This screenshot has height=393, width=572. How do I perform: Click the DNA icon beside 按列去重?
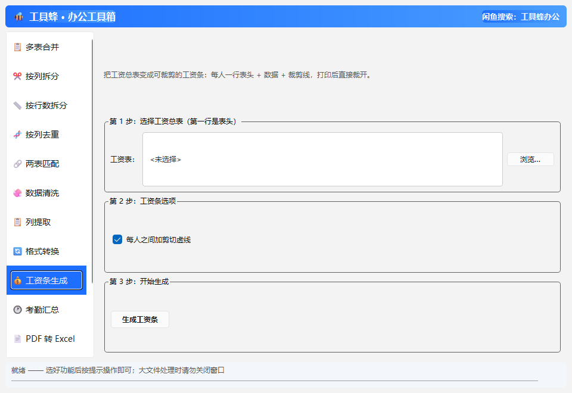point(17,135)
